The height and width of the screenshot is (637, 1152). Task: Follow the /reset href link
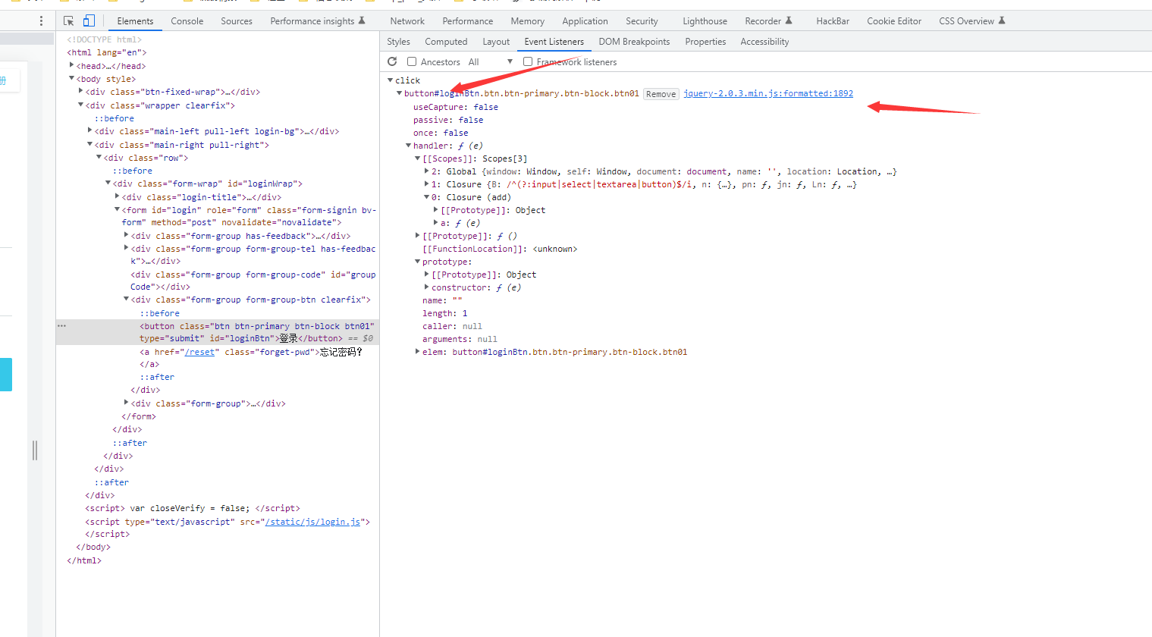pos(200,352)
